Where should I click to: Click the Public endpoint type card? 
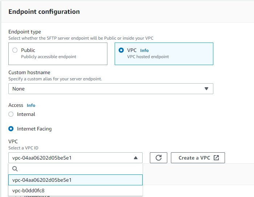tap(58, 54)
